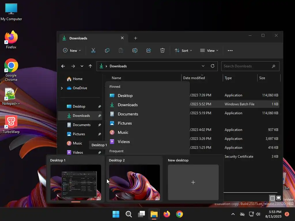Close the Downloads tab
The image size is (295, 221).
click(x=122, y=38)
